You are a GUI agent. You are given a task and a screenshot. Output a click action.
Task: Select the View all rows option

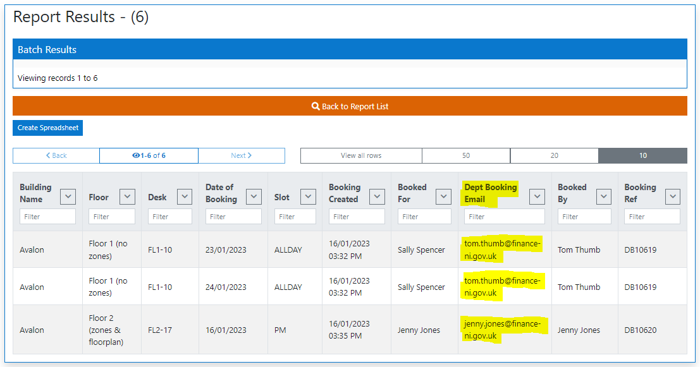[360, 155]
